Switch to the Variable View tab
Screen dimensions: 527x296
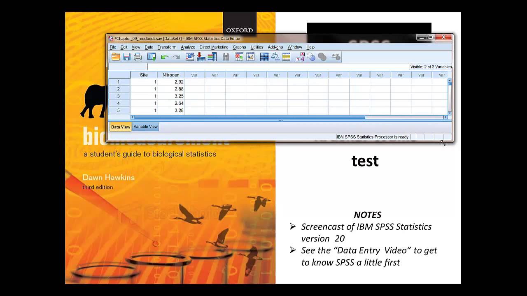point(145,127)
